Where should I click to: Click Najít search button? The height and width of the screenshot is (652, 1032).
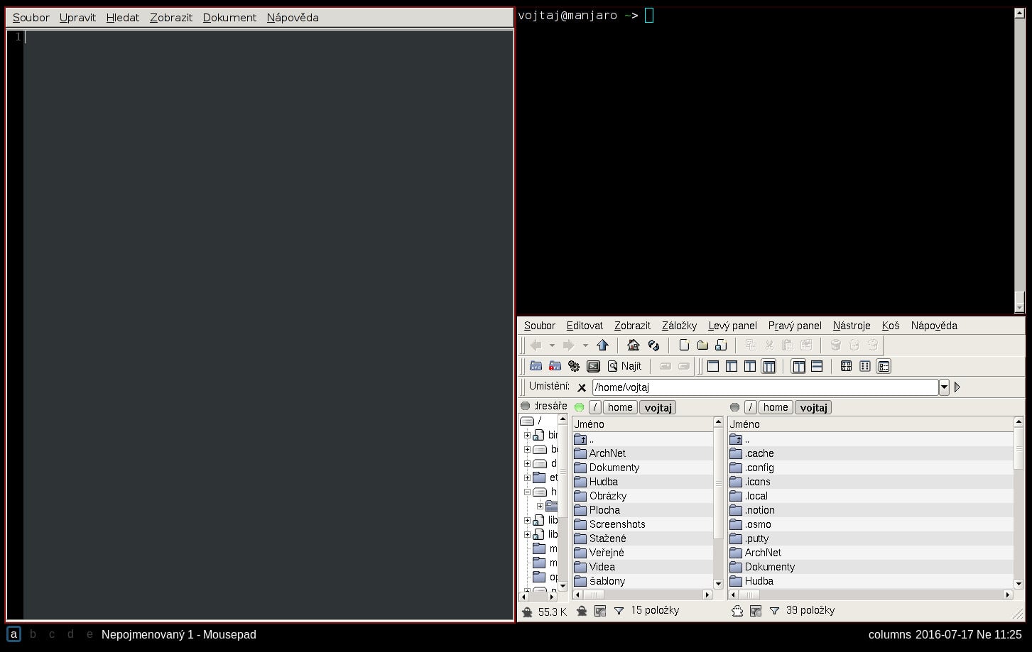coord(624,367)
